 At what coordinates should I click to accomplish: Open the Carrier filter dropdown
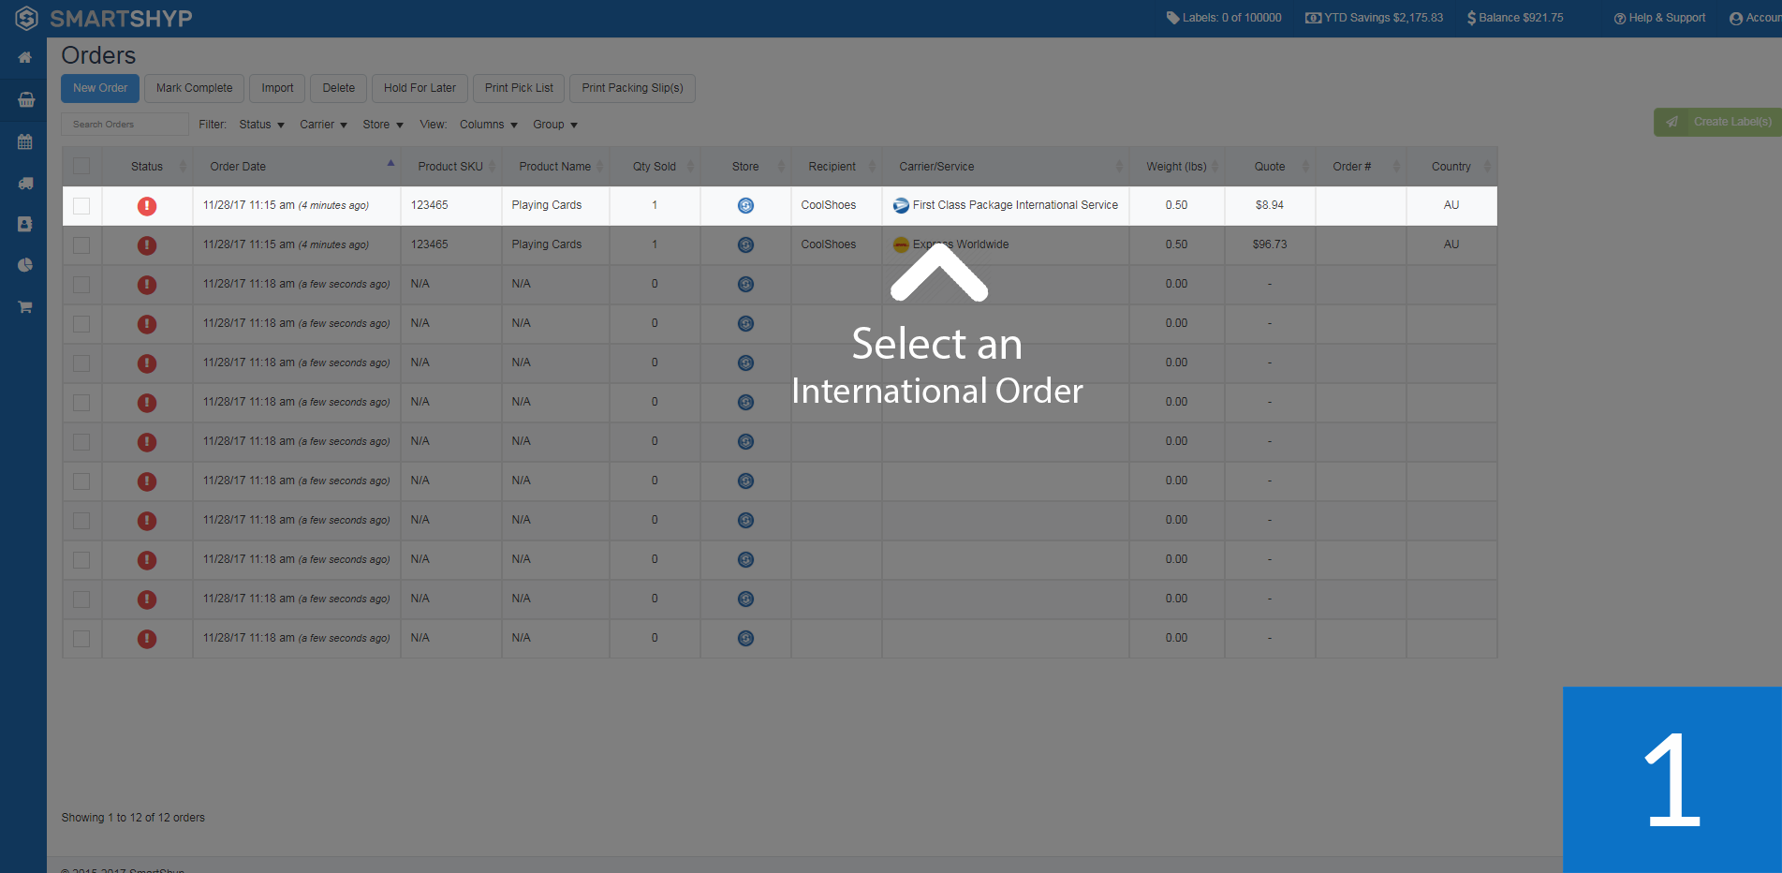[x=323, y=125]
